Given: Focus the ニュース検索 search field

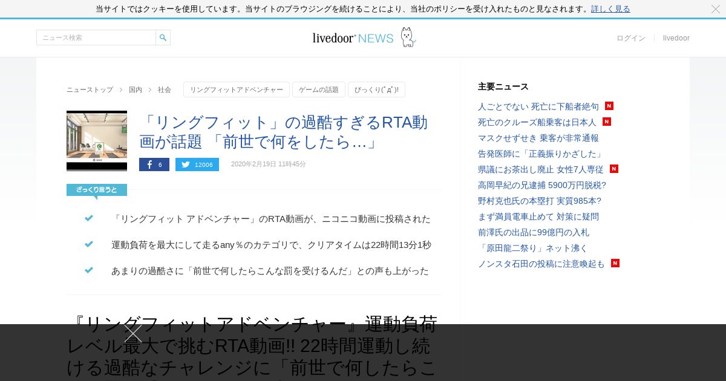Looking at the screenshot, I should [x=96, y=37].
